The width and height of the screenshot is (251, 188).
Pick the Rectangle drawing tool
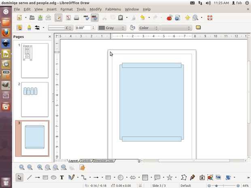(x=45, y=177)
